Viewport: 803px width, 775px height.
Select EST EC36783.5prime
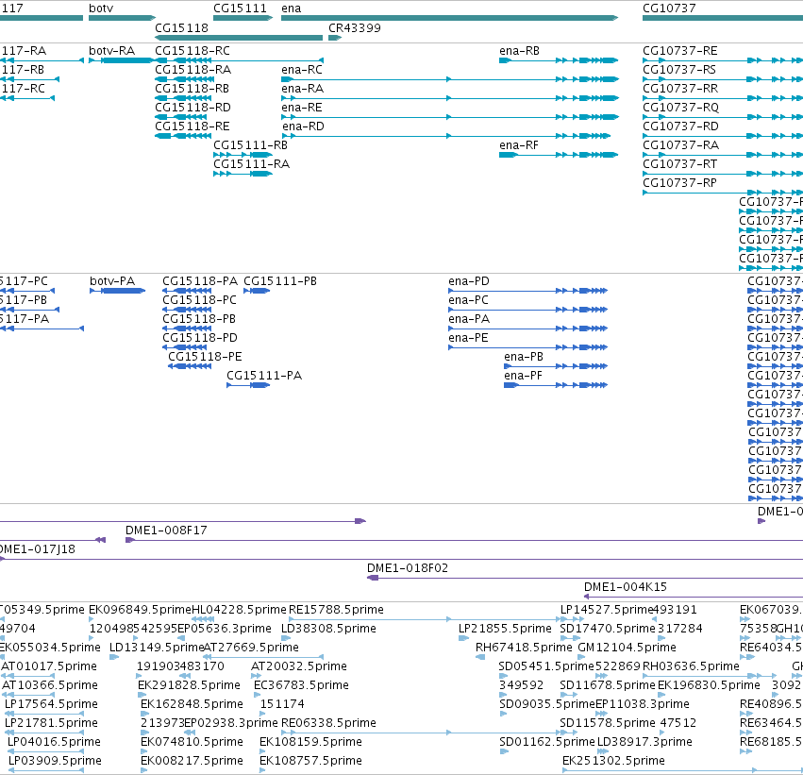301,686
